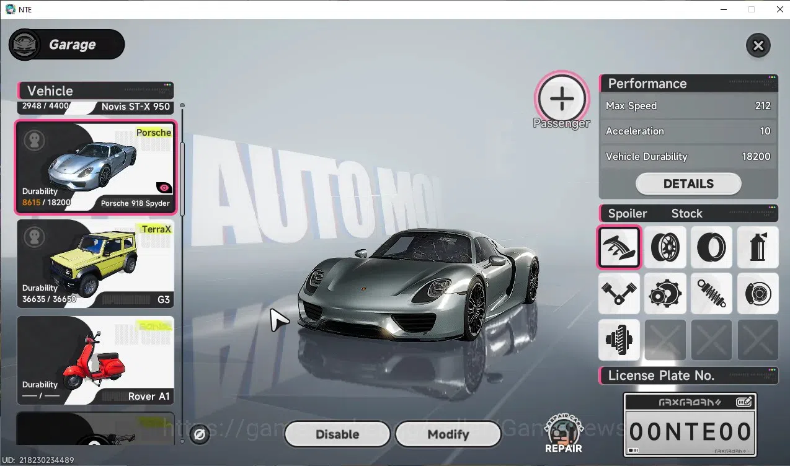Screen dimensions: 790x466
Task: Open the wheel rim modification slot
Action: pyautogui.click(x=665, y=247)
